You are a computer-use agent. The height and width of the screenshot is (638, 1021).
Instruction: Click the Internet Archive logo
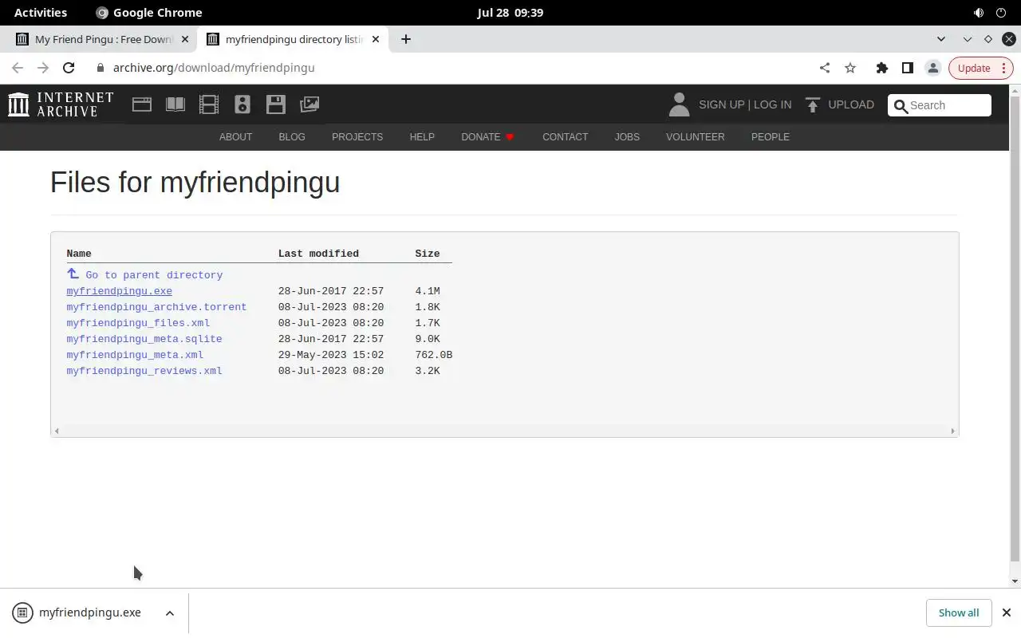(61, 104)
